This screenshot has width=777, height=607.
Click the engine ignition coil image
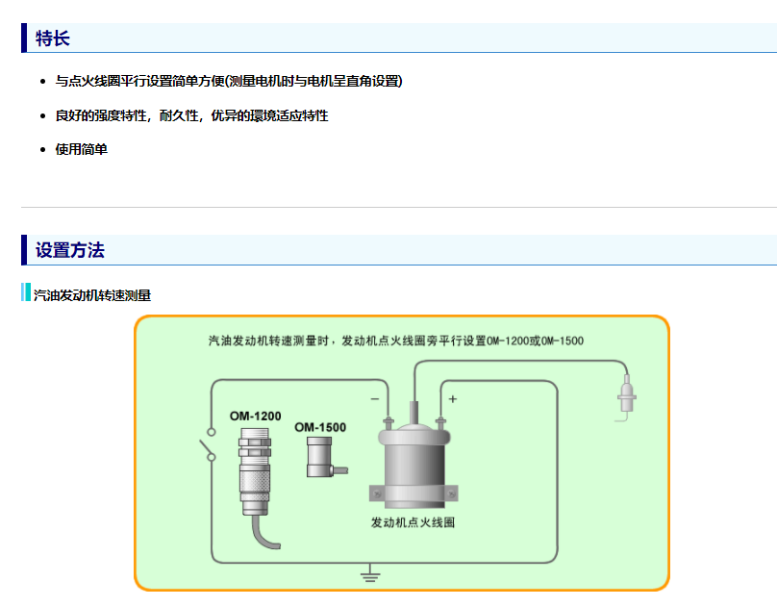413,464
